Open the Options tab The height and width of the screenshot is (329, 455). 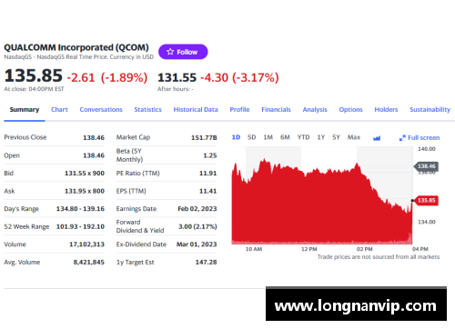(350, 109)
